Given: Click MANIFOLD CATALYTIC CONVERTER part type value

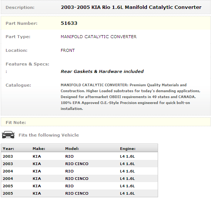Looking at the screenshot, I should click(98, 37).
